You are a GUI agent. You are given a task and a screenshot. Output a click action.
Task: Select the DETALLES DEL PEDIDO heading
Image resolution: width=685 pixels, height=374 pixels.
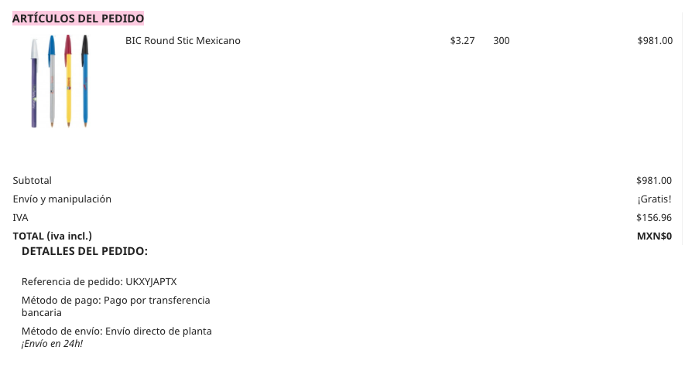84,251
